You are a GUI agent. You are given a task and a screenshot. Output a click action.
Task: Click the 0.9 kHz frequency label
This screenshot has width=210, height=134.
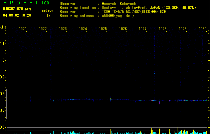[3, 77]
